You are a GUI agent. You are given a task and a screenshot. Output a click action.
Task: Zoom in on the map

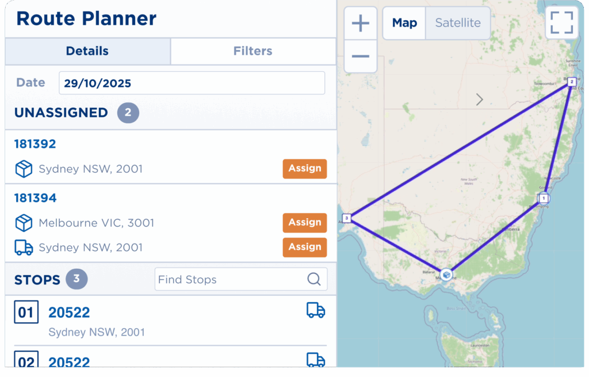[x=361, y=24]
